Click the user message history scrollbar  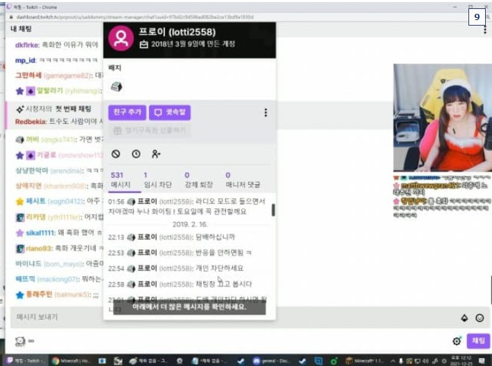273,210
